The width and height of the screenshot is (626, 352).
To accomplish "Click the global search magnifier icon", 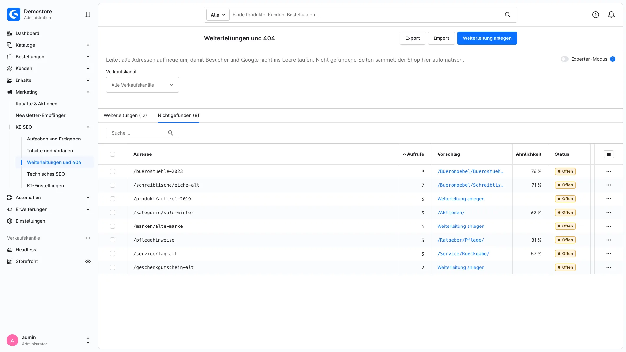I will (x=508, y=15).
